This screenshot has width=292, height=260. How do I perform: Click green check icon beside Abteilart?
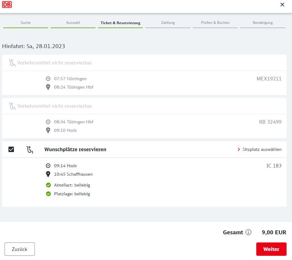click(x=48, y=185)
